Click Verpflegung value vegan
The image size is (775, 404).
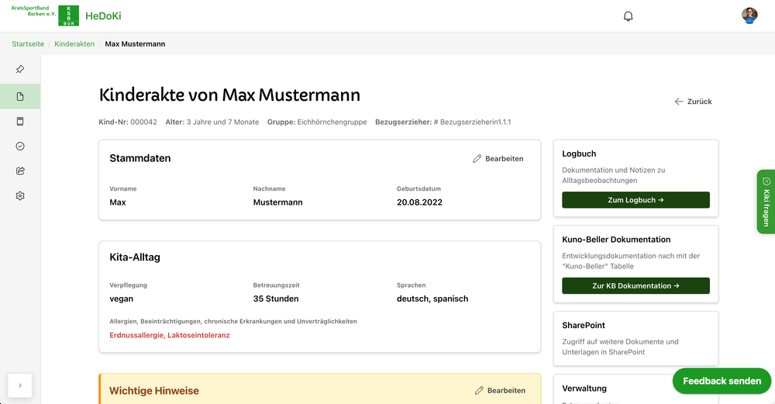click(121, 299)
